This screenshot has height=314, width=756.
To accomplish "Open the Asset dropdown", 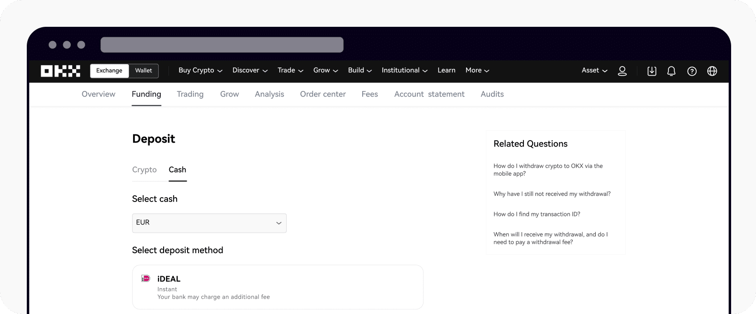I will tap(595, 70).
